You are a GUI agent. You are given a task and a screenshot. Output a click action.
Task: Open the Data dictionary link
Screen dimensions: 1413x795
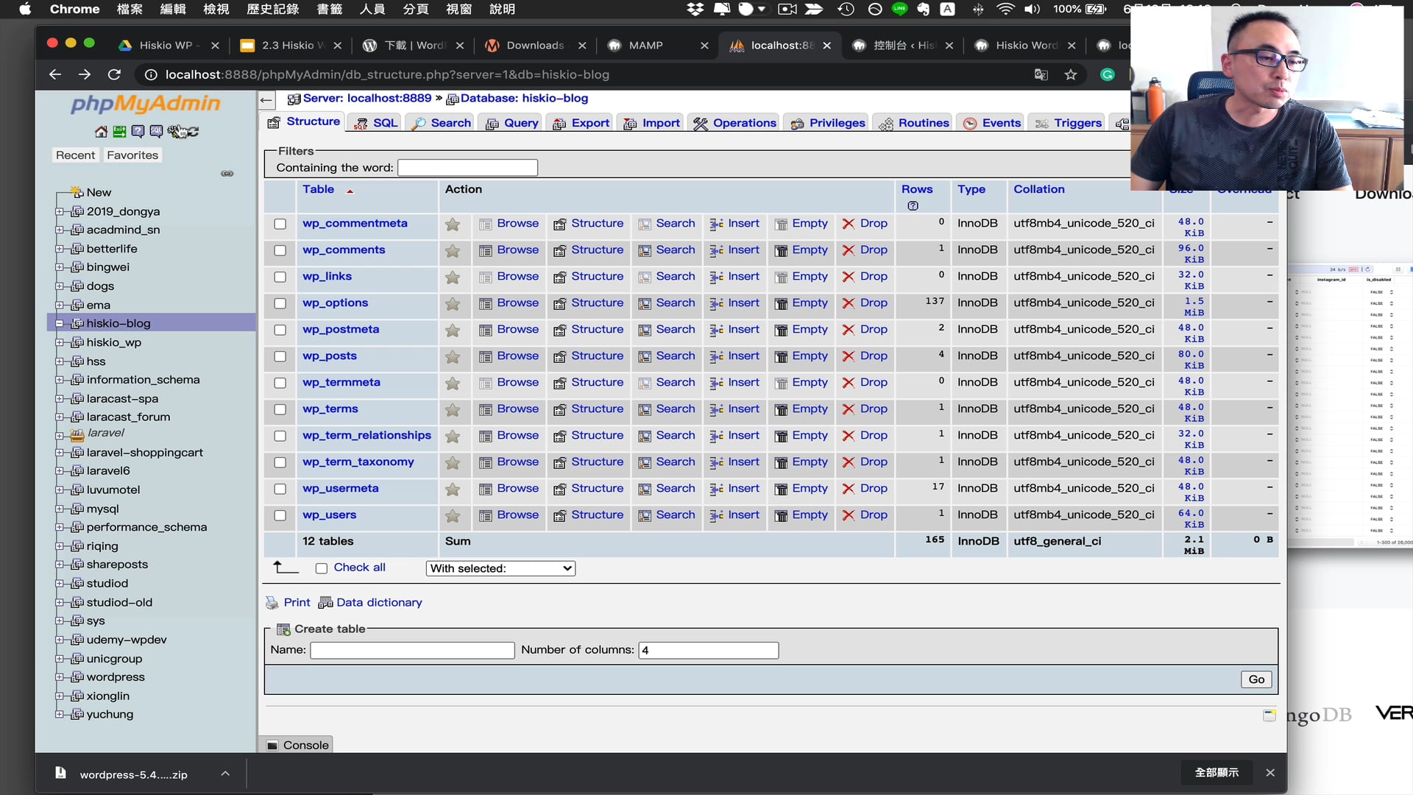coord(378,602)
